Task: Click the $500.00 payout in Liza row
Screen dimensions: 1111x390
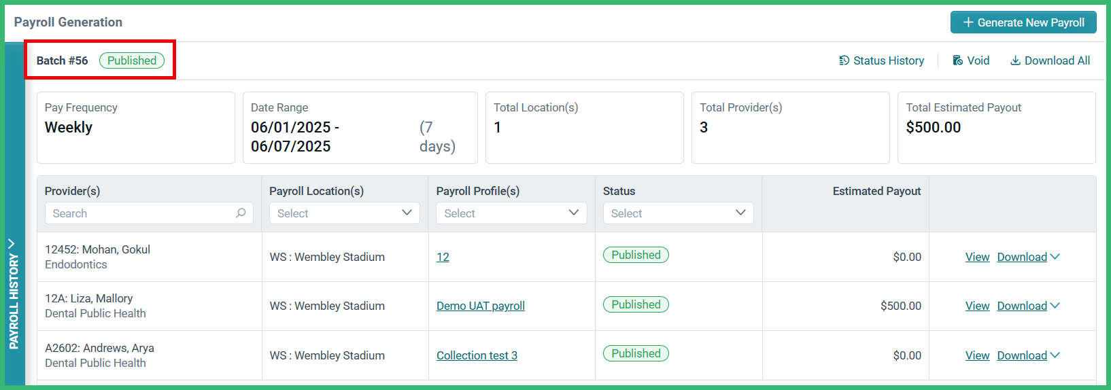Action: (x=901, y=306)
